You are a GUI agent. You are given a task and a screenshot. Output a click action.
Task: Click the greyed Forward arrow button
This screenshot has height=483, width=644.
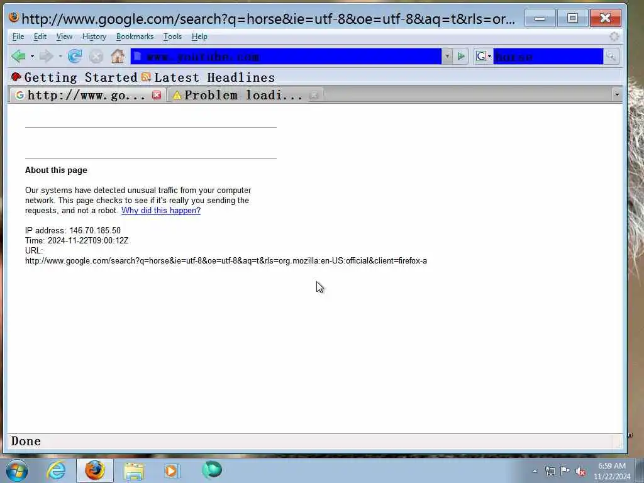[47, 56]
